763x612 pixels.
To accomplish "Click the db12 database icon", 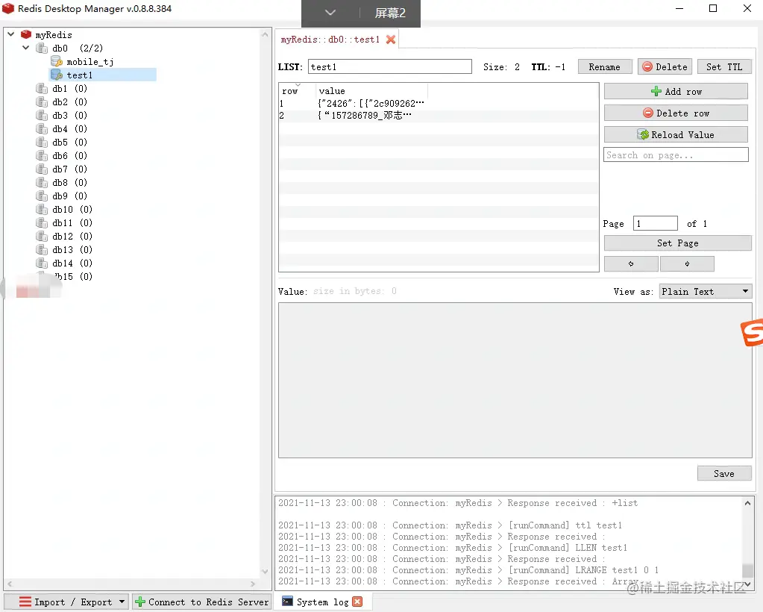I will click(42, 236).
